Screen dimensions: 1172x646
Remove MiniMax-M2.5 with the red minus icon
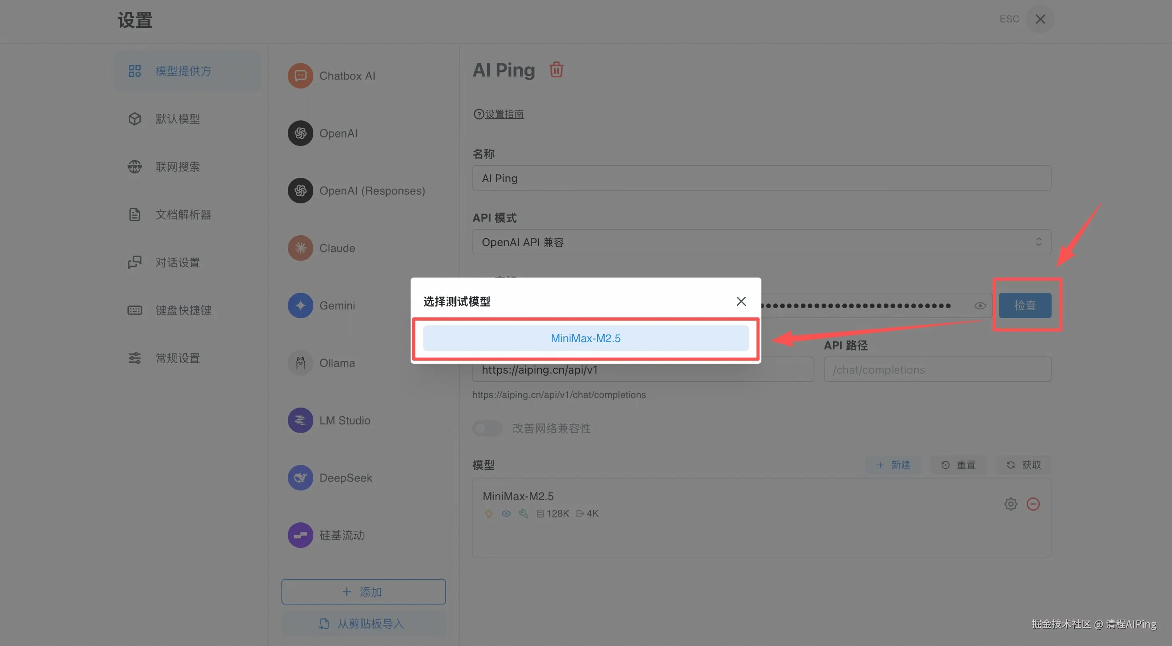pos(1033,504)
